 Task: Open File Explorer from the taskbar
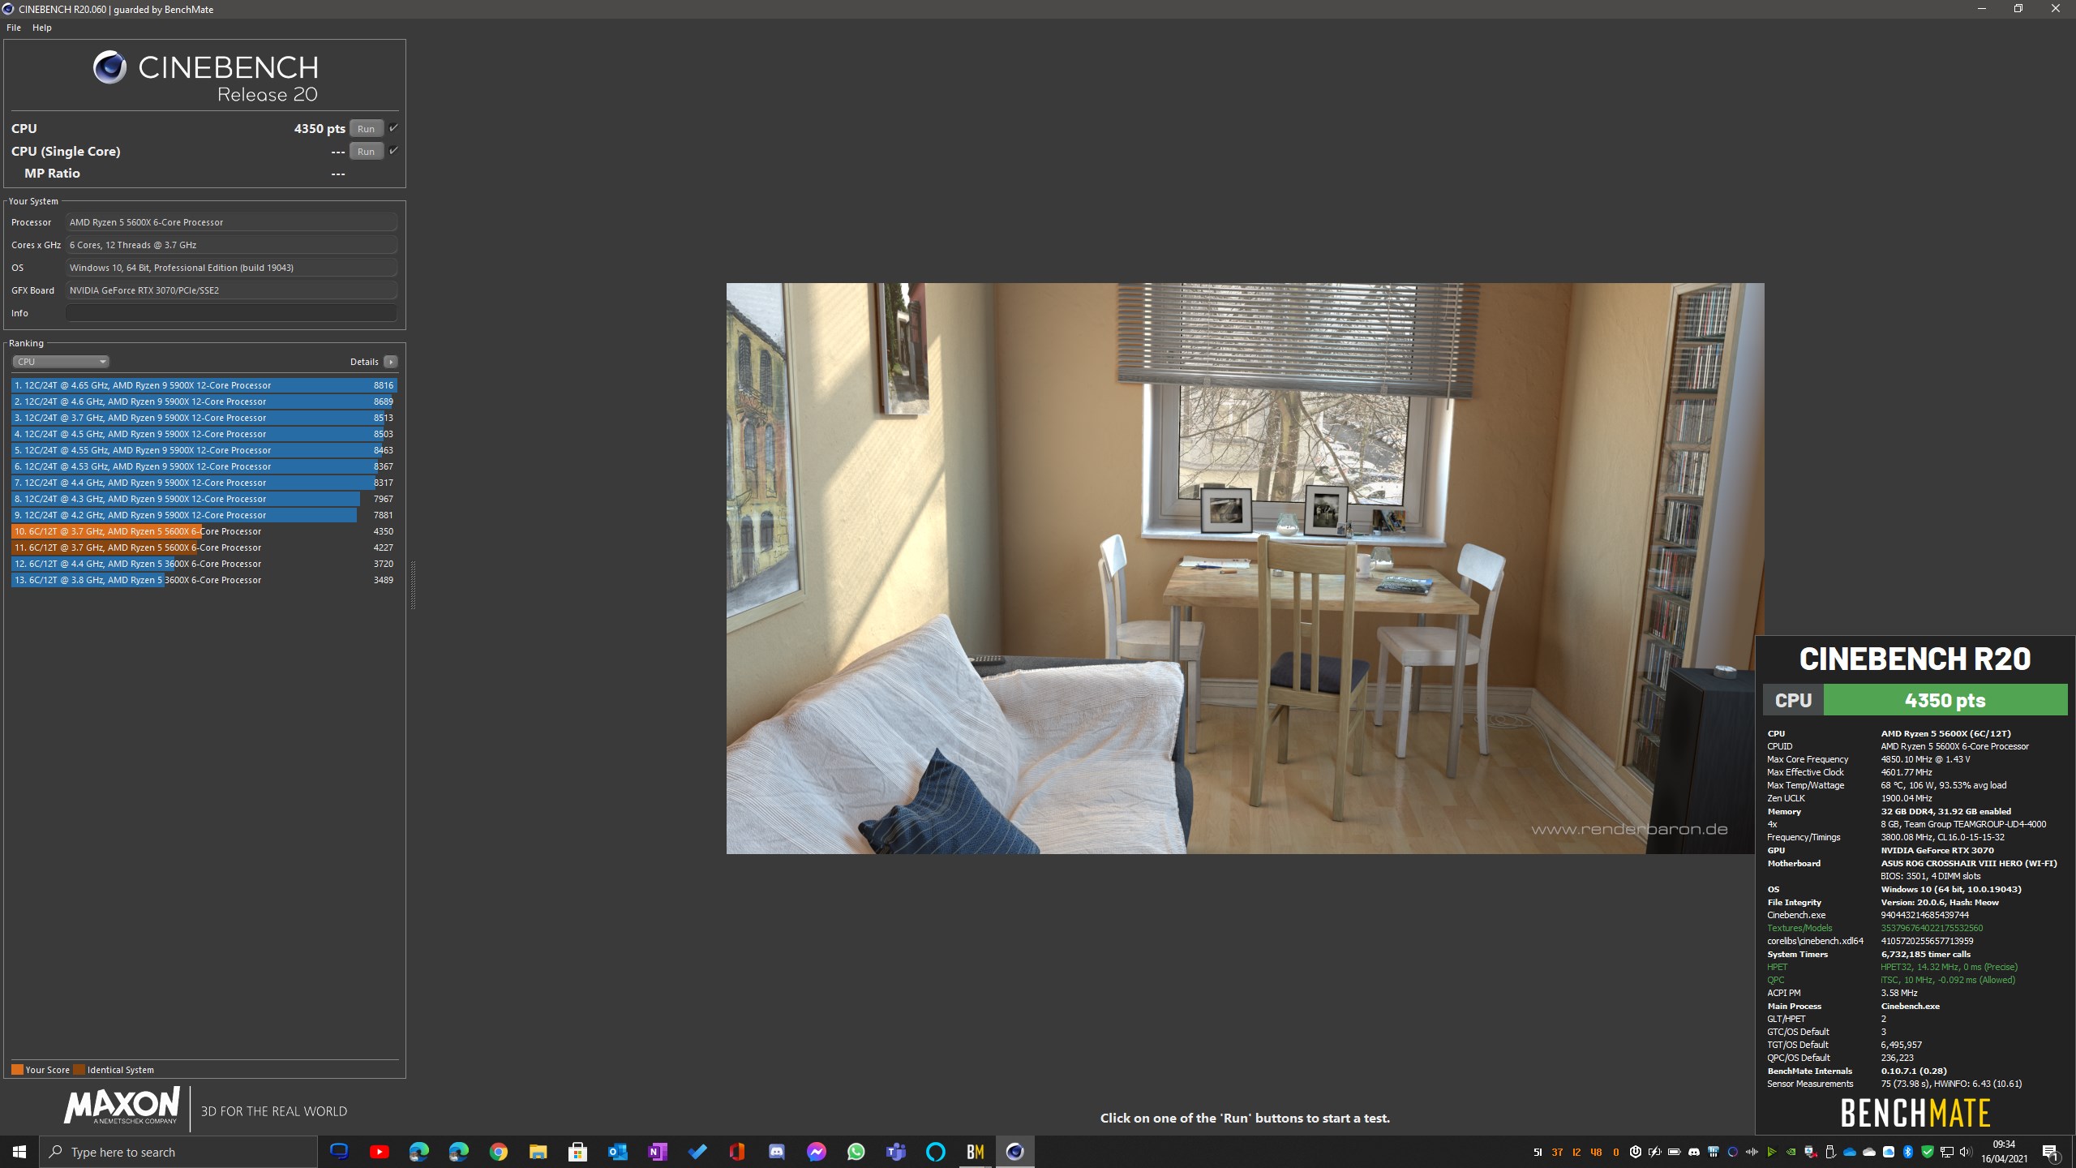pyautogui.click(x=538, y=1152)
